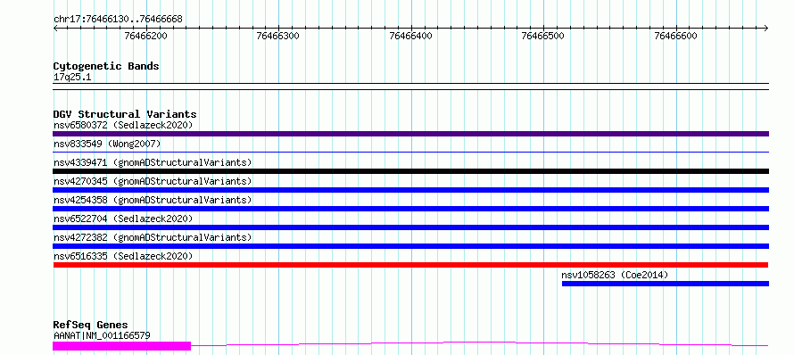Click the blue nsv4254358 variant bar
Image resolution: width=794 pixels, height=355 pixels.
pyautogui.click(x=410, y=209)
